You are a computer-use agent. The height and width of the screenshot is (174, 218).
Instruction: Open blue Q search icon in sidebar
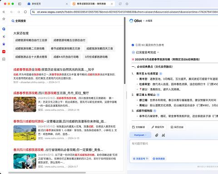click(x=4, y=29)
